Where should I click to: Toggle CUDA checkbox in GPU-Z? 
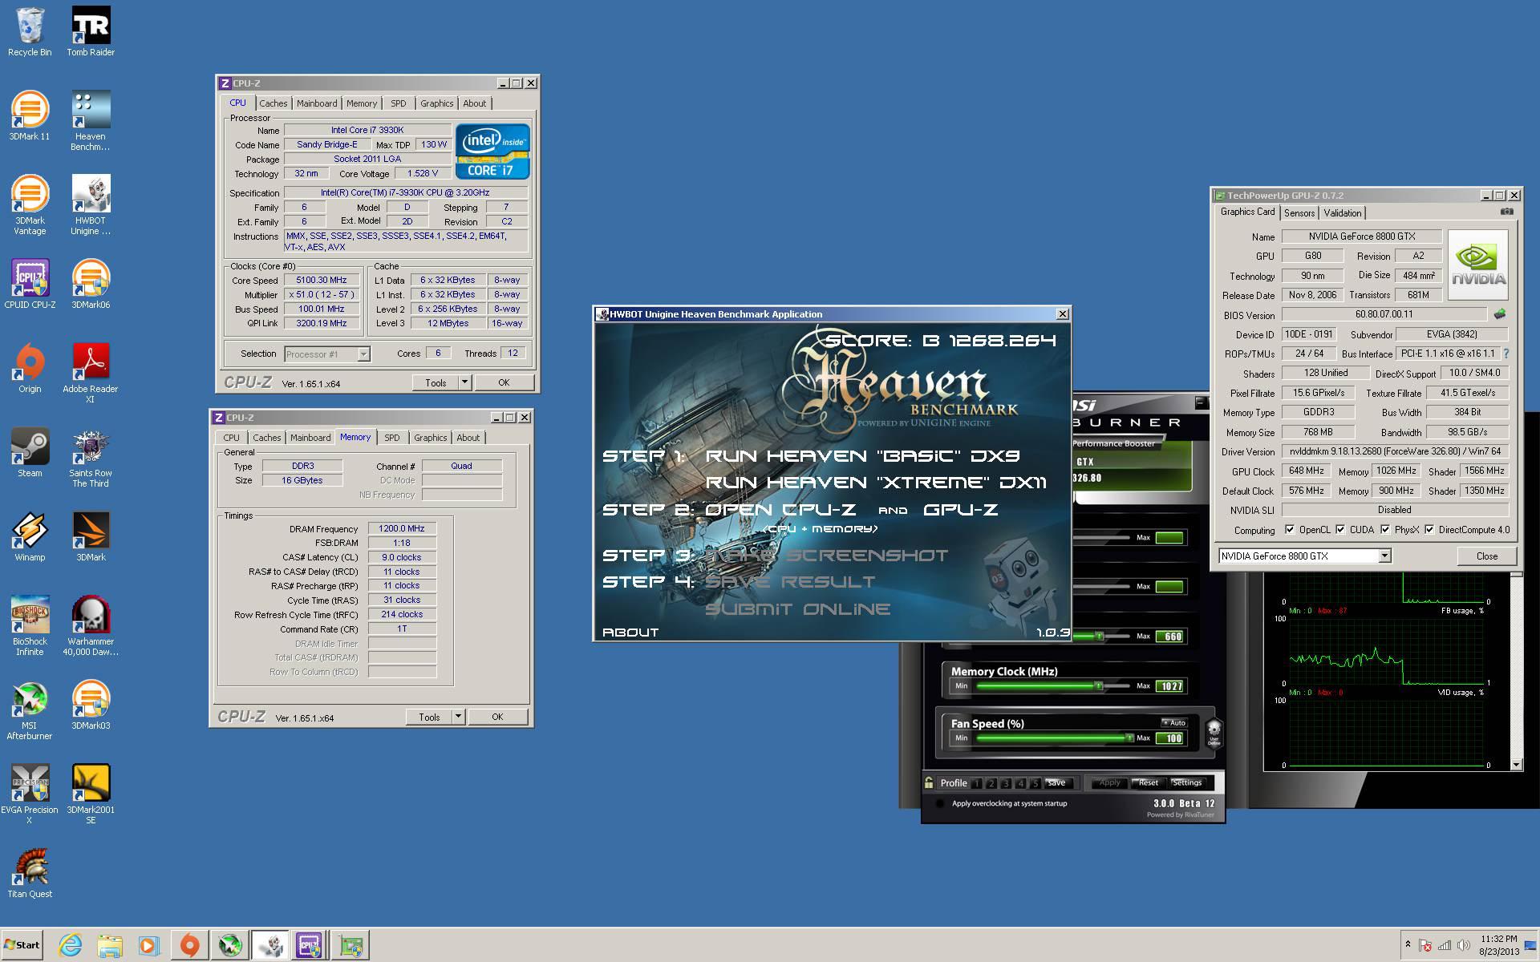pyautogui.click(x=1339, y=529)
